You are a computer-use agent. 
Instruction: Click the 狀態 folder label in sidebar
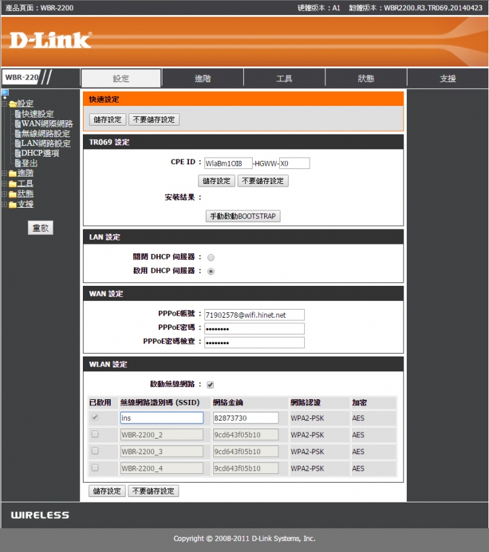[25, 194]
